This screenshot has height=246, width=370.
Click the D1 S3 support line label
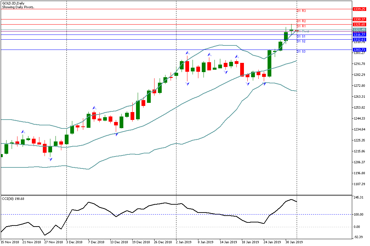tap(301, 52)
